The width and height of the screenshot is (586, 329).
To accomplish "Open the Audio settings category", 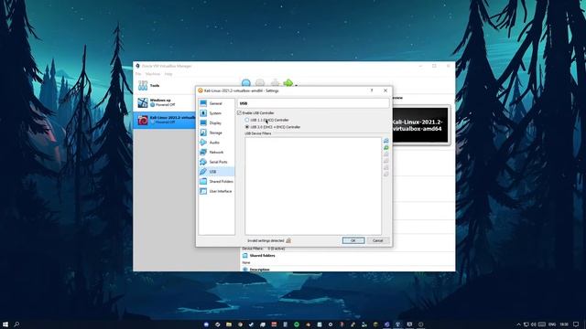I will [x=216, y=143].
